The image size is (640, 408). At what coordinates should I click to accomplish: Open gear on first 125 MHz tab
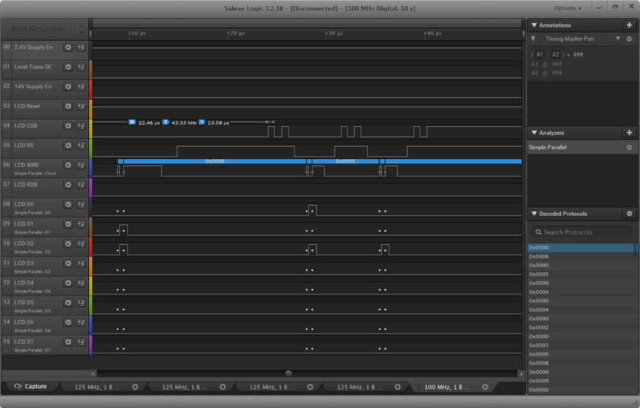[x=135, y=387]
